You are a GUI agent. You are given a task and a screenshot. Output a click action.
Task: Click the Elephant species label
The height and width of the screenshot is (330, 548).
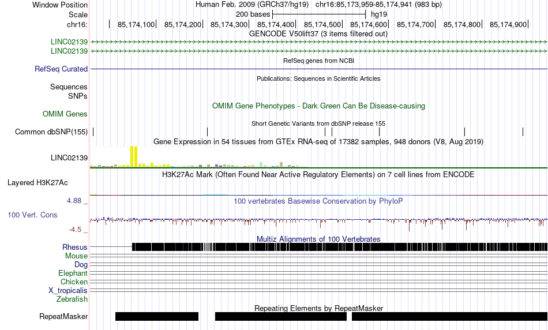(x=73, y=273)
